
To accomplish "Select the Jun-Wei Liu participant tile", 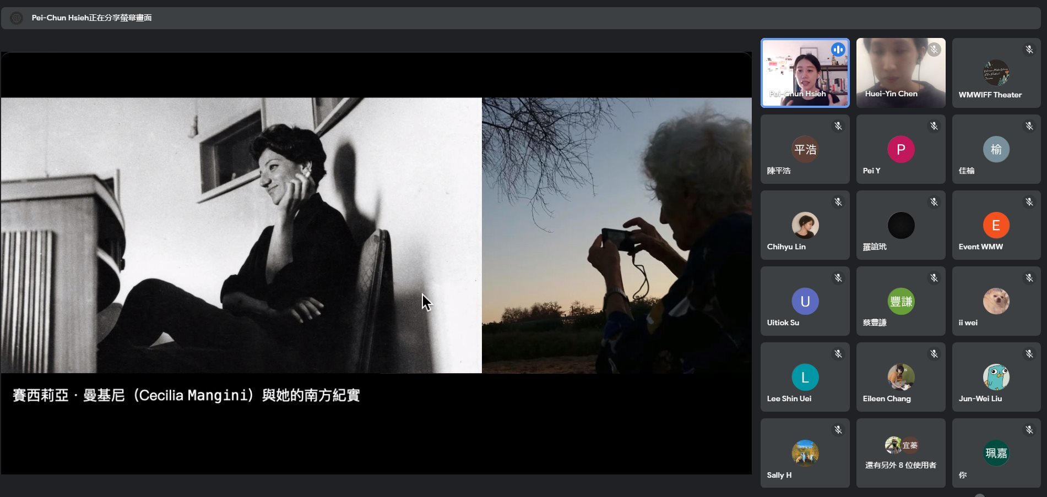I will pyautogui.click(x=996, y=377).
